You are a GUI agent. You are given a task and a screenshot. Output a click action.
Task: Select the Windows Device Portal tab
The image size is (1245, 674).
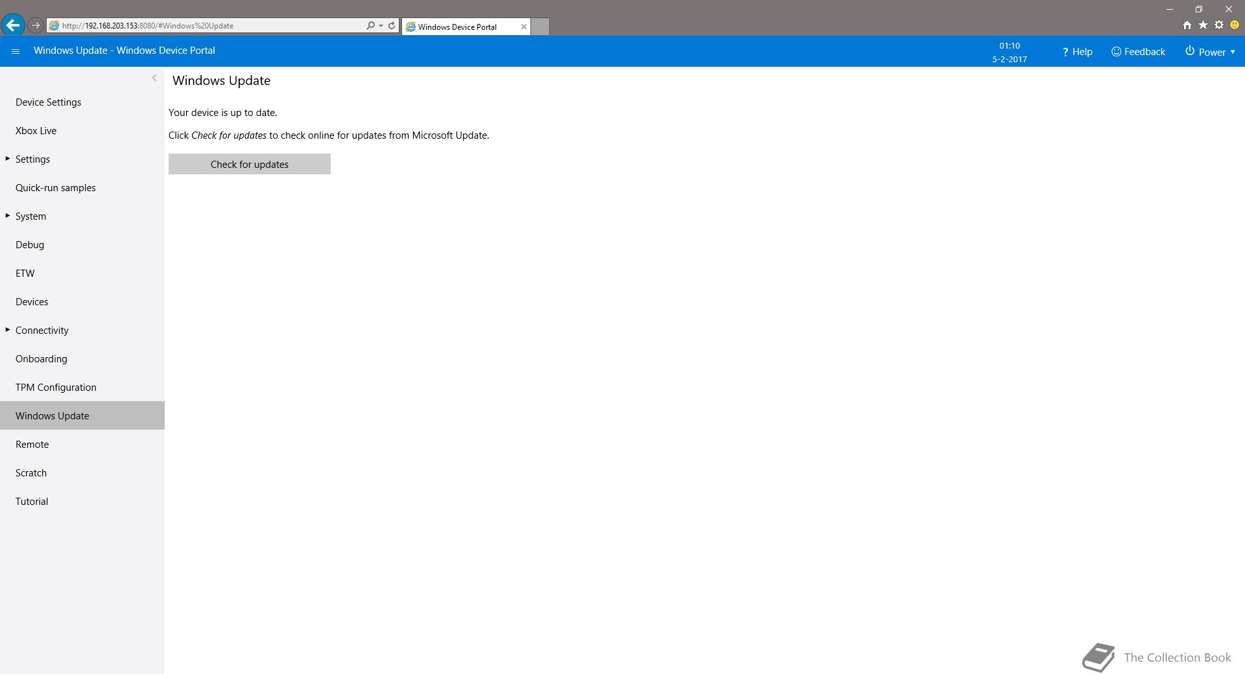click(x=466, y=27)
